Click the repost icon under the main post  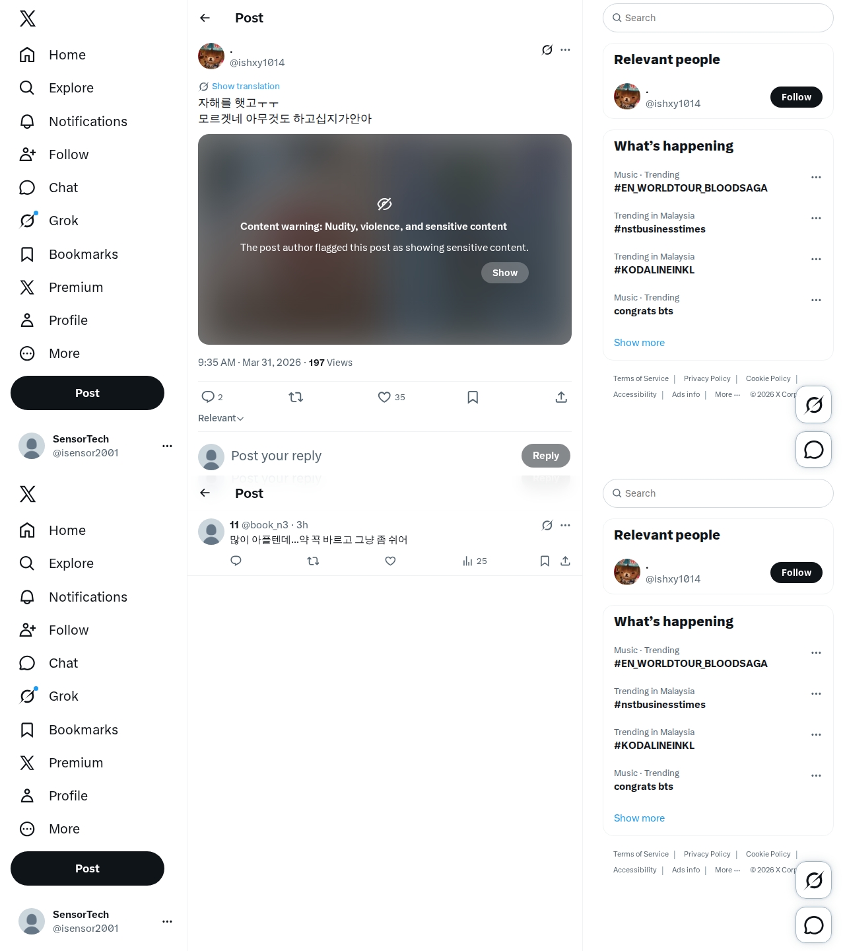tap(296, 397)
